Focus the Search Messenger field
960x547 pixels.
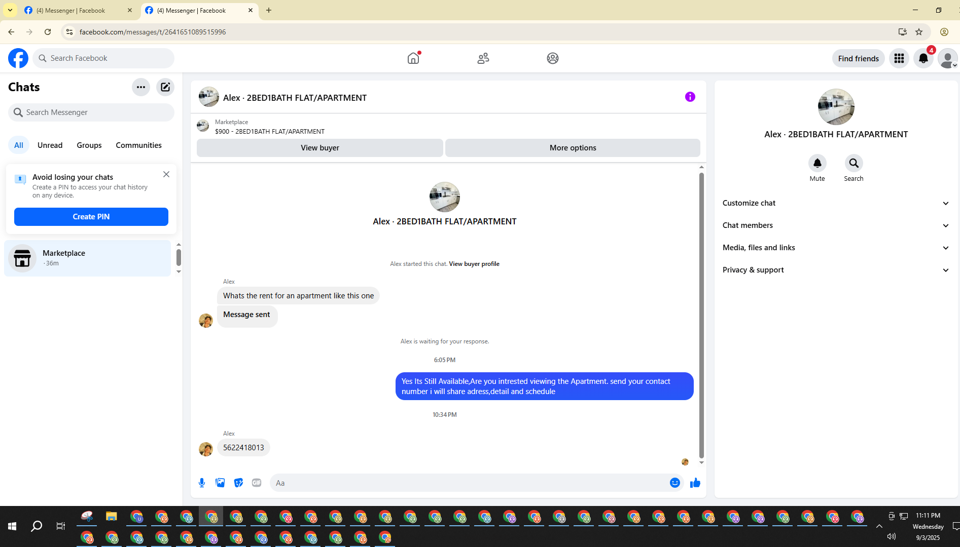tap(91, 112)
